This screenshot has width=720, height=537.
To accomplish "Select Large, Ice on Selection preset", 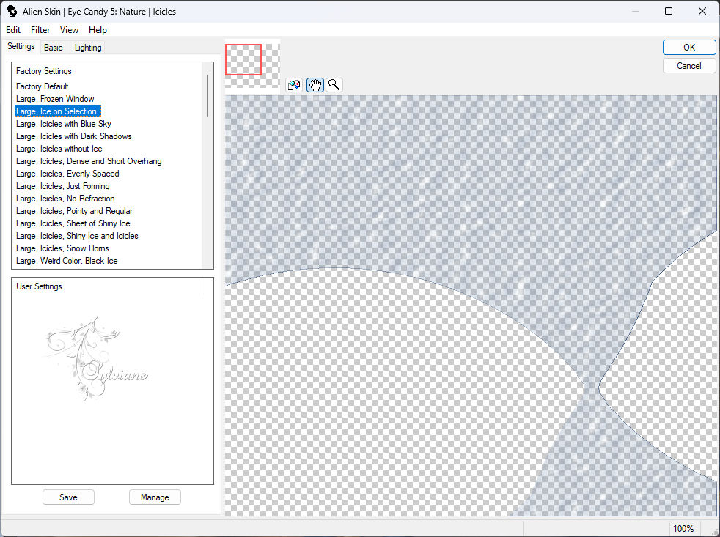I will (57, 111).
